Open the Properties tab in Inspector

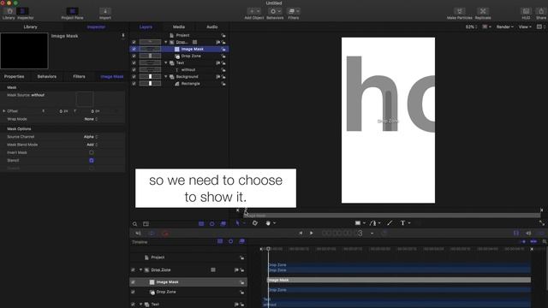pyautogui.click(x=14, y=76)
